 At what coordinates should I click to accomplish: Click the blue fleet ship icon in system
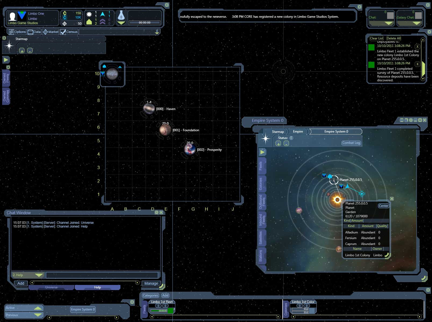347,186
